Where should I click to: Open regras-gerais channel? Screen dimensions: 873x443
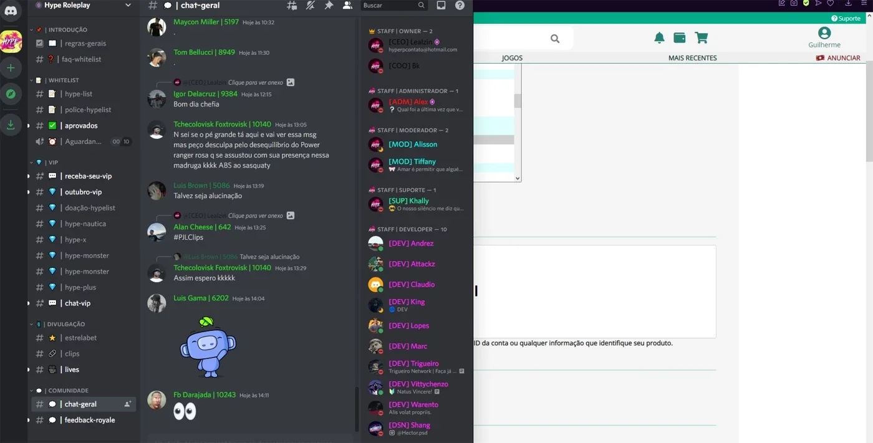pyautogui.click(x=84, y=44)
